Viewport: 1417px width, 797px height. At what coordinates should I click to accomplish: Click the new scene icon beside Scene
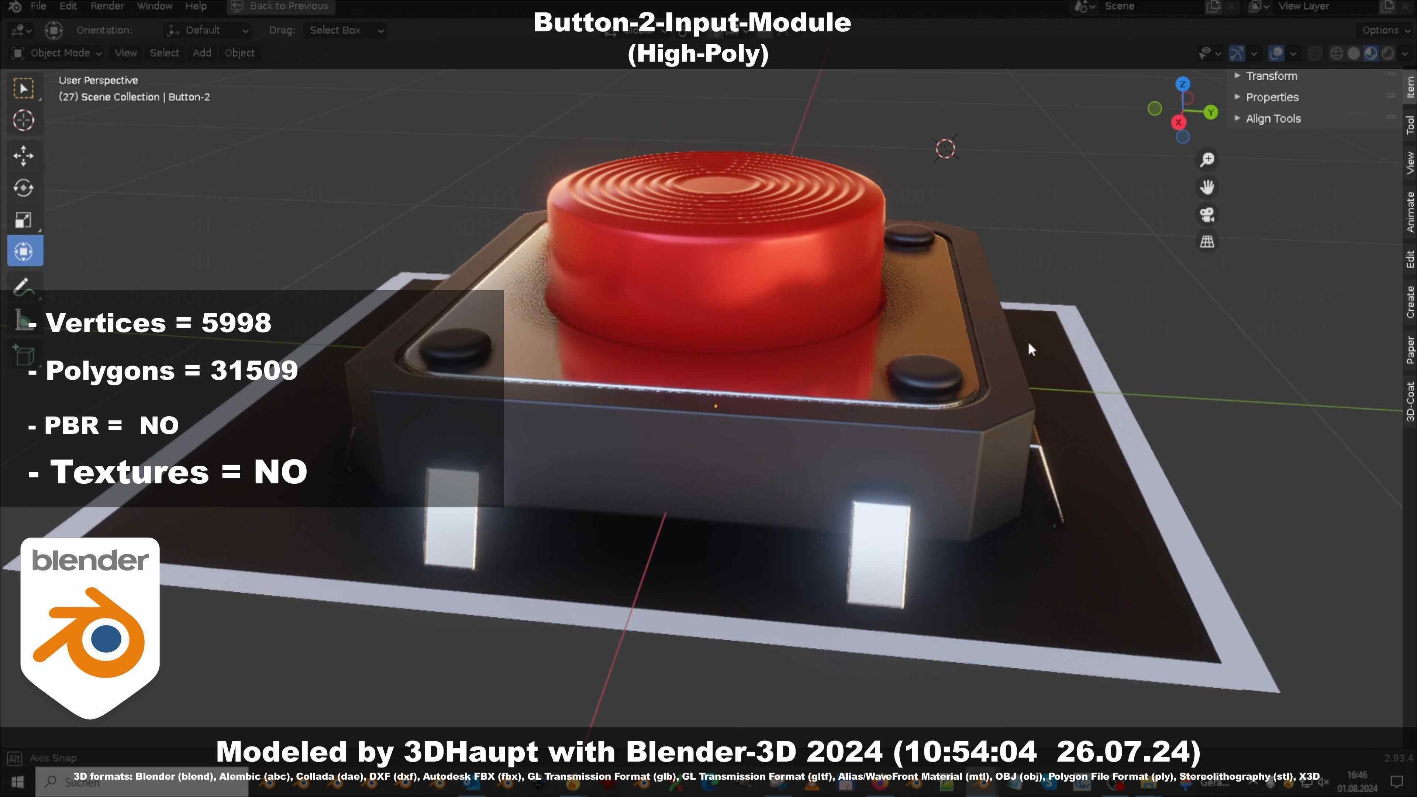tap(1213, 6)
